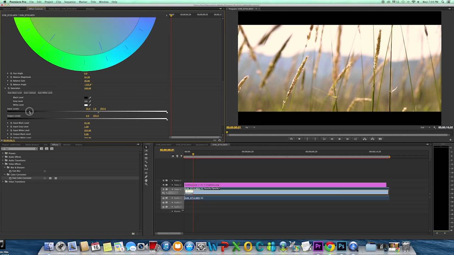Open the Sequence menu
The height and width of the screenshot is (255, 454).
pos(70,2)
